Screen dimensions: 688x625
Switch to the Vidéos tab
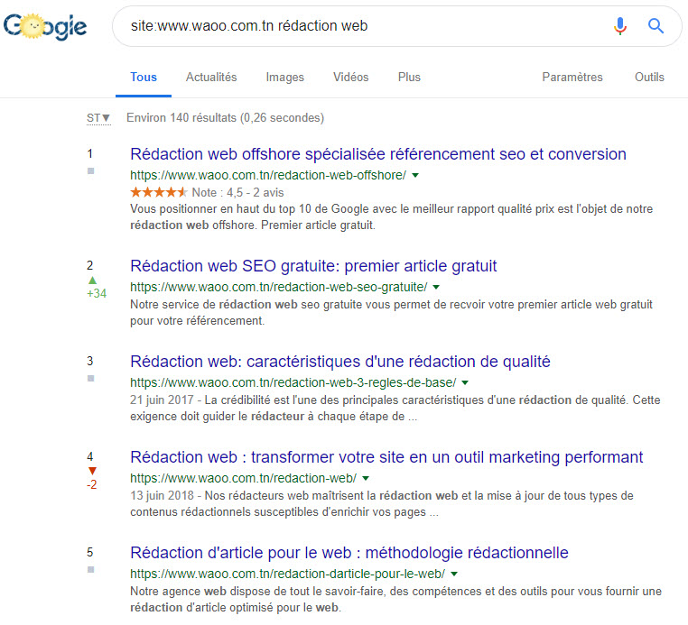[350, 78]
